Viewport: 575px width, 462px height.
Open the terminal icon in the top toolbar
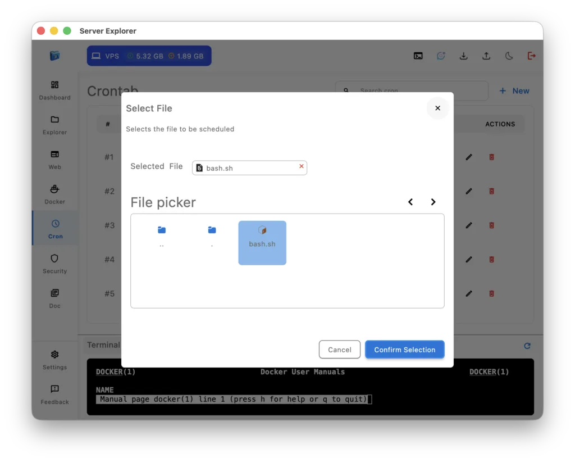(x=418, y=56)
